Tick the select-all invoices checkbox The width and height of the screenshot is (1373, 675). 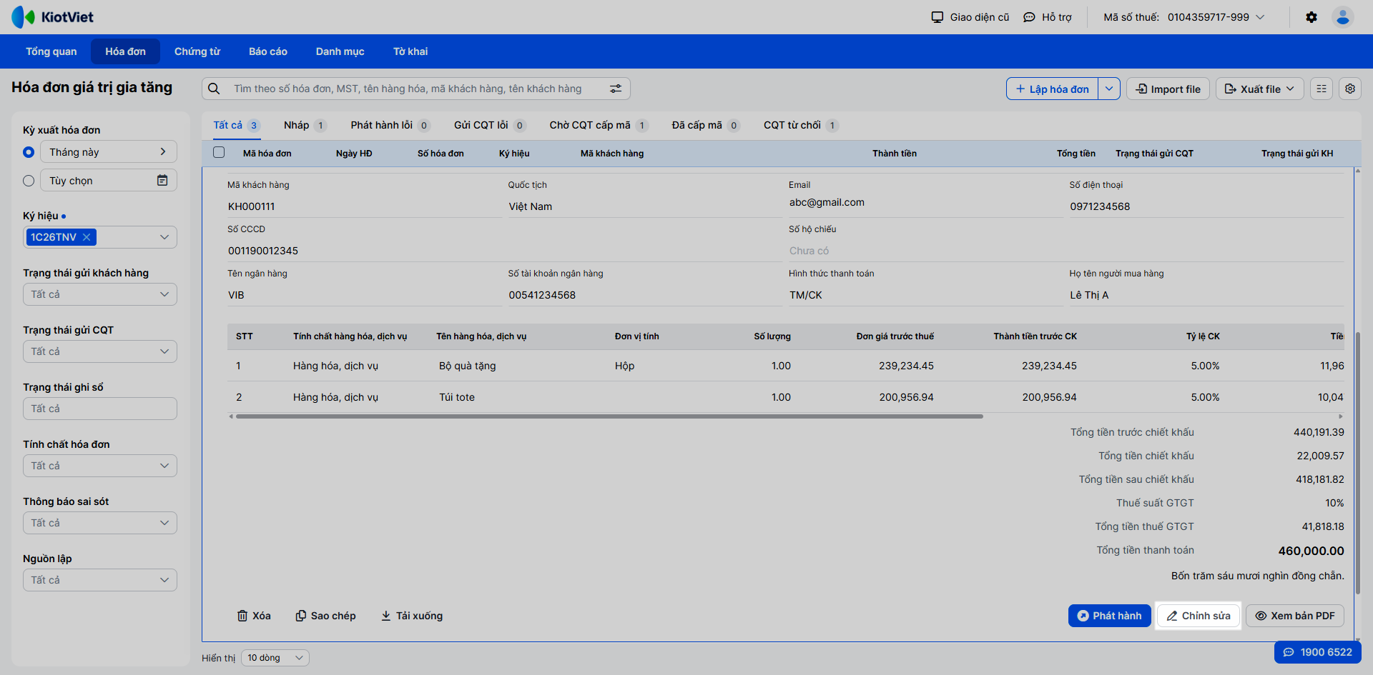219,152
